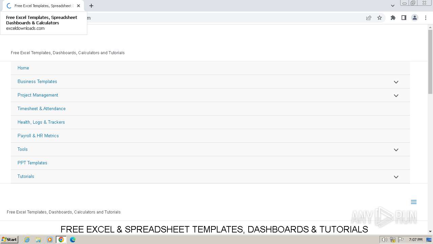Open the Home menu item
The width and height of the screenshot is (433, 244).
[23, 68]
